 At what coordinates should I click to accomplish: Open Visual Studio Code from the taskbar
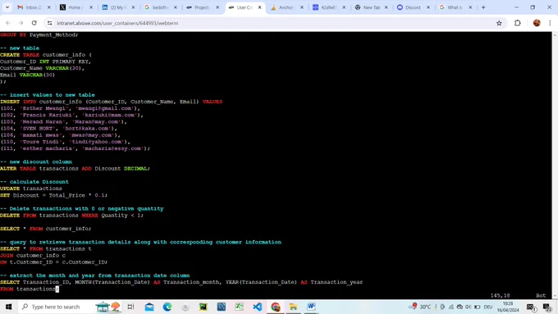tap(258, 307)
